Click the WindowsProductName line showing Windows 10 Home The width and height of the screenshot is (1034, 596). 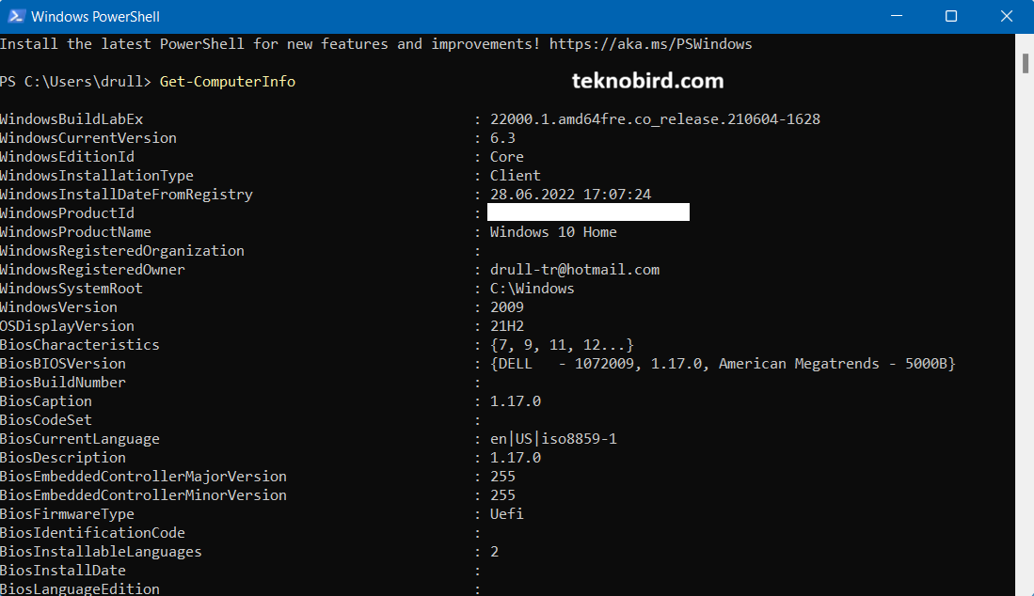(x=552, y=231)
